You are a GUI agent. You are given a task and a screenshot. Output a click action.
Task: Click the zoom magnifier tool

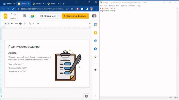pyautogui.click(x=30, y=24)
